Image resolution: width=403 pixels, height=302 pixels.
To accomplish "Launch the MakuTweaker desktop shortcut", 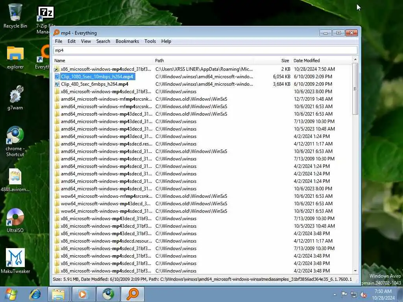I will pyautogui.click(x=15, y=261).
